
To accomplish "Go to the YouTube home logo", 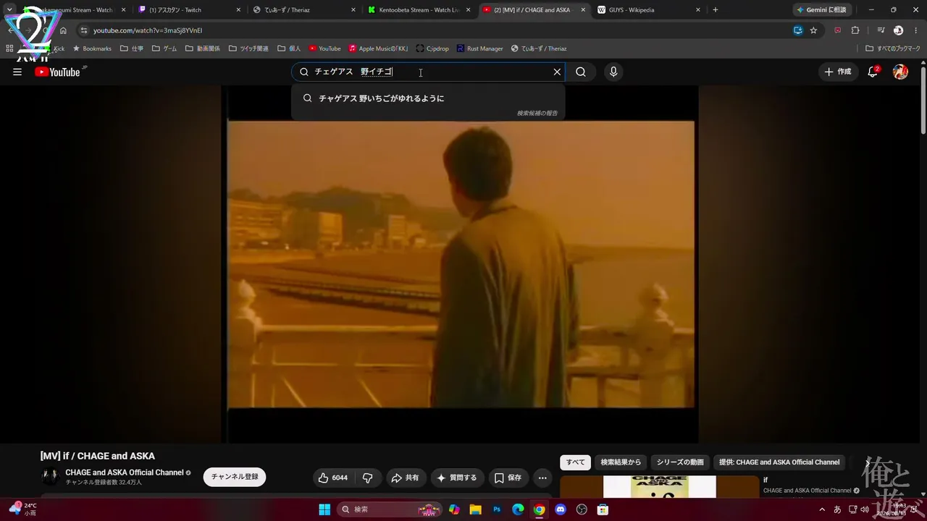I will 57,72.
